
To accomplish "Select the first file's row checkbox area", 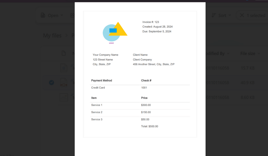I will pyautogui.click(x=51, y=68).
